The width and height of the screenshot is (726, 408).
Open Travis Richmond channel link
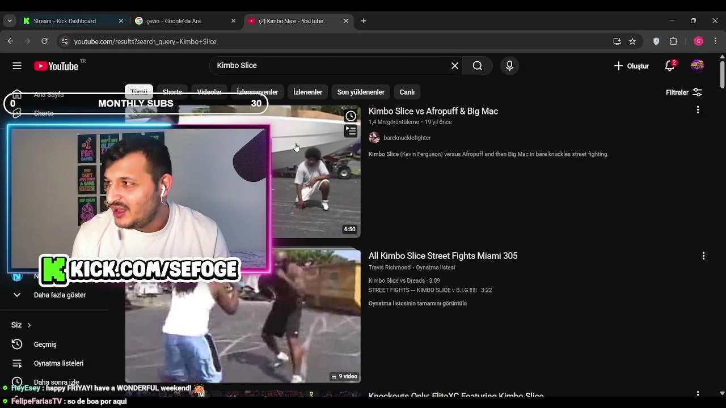point(390,267)
